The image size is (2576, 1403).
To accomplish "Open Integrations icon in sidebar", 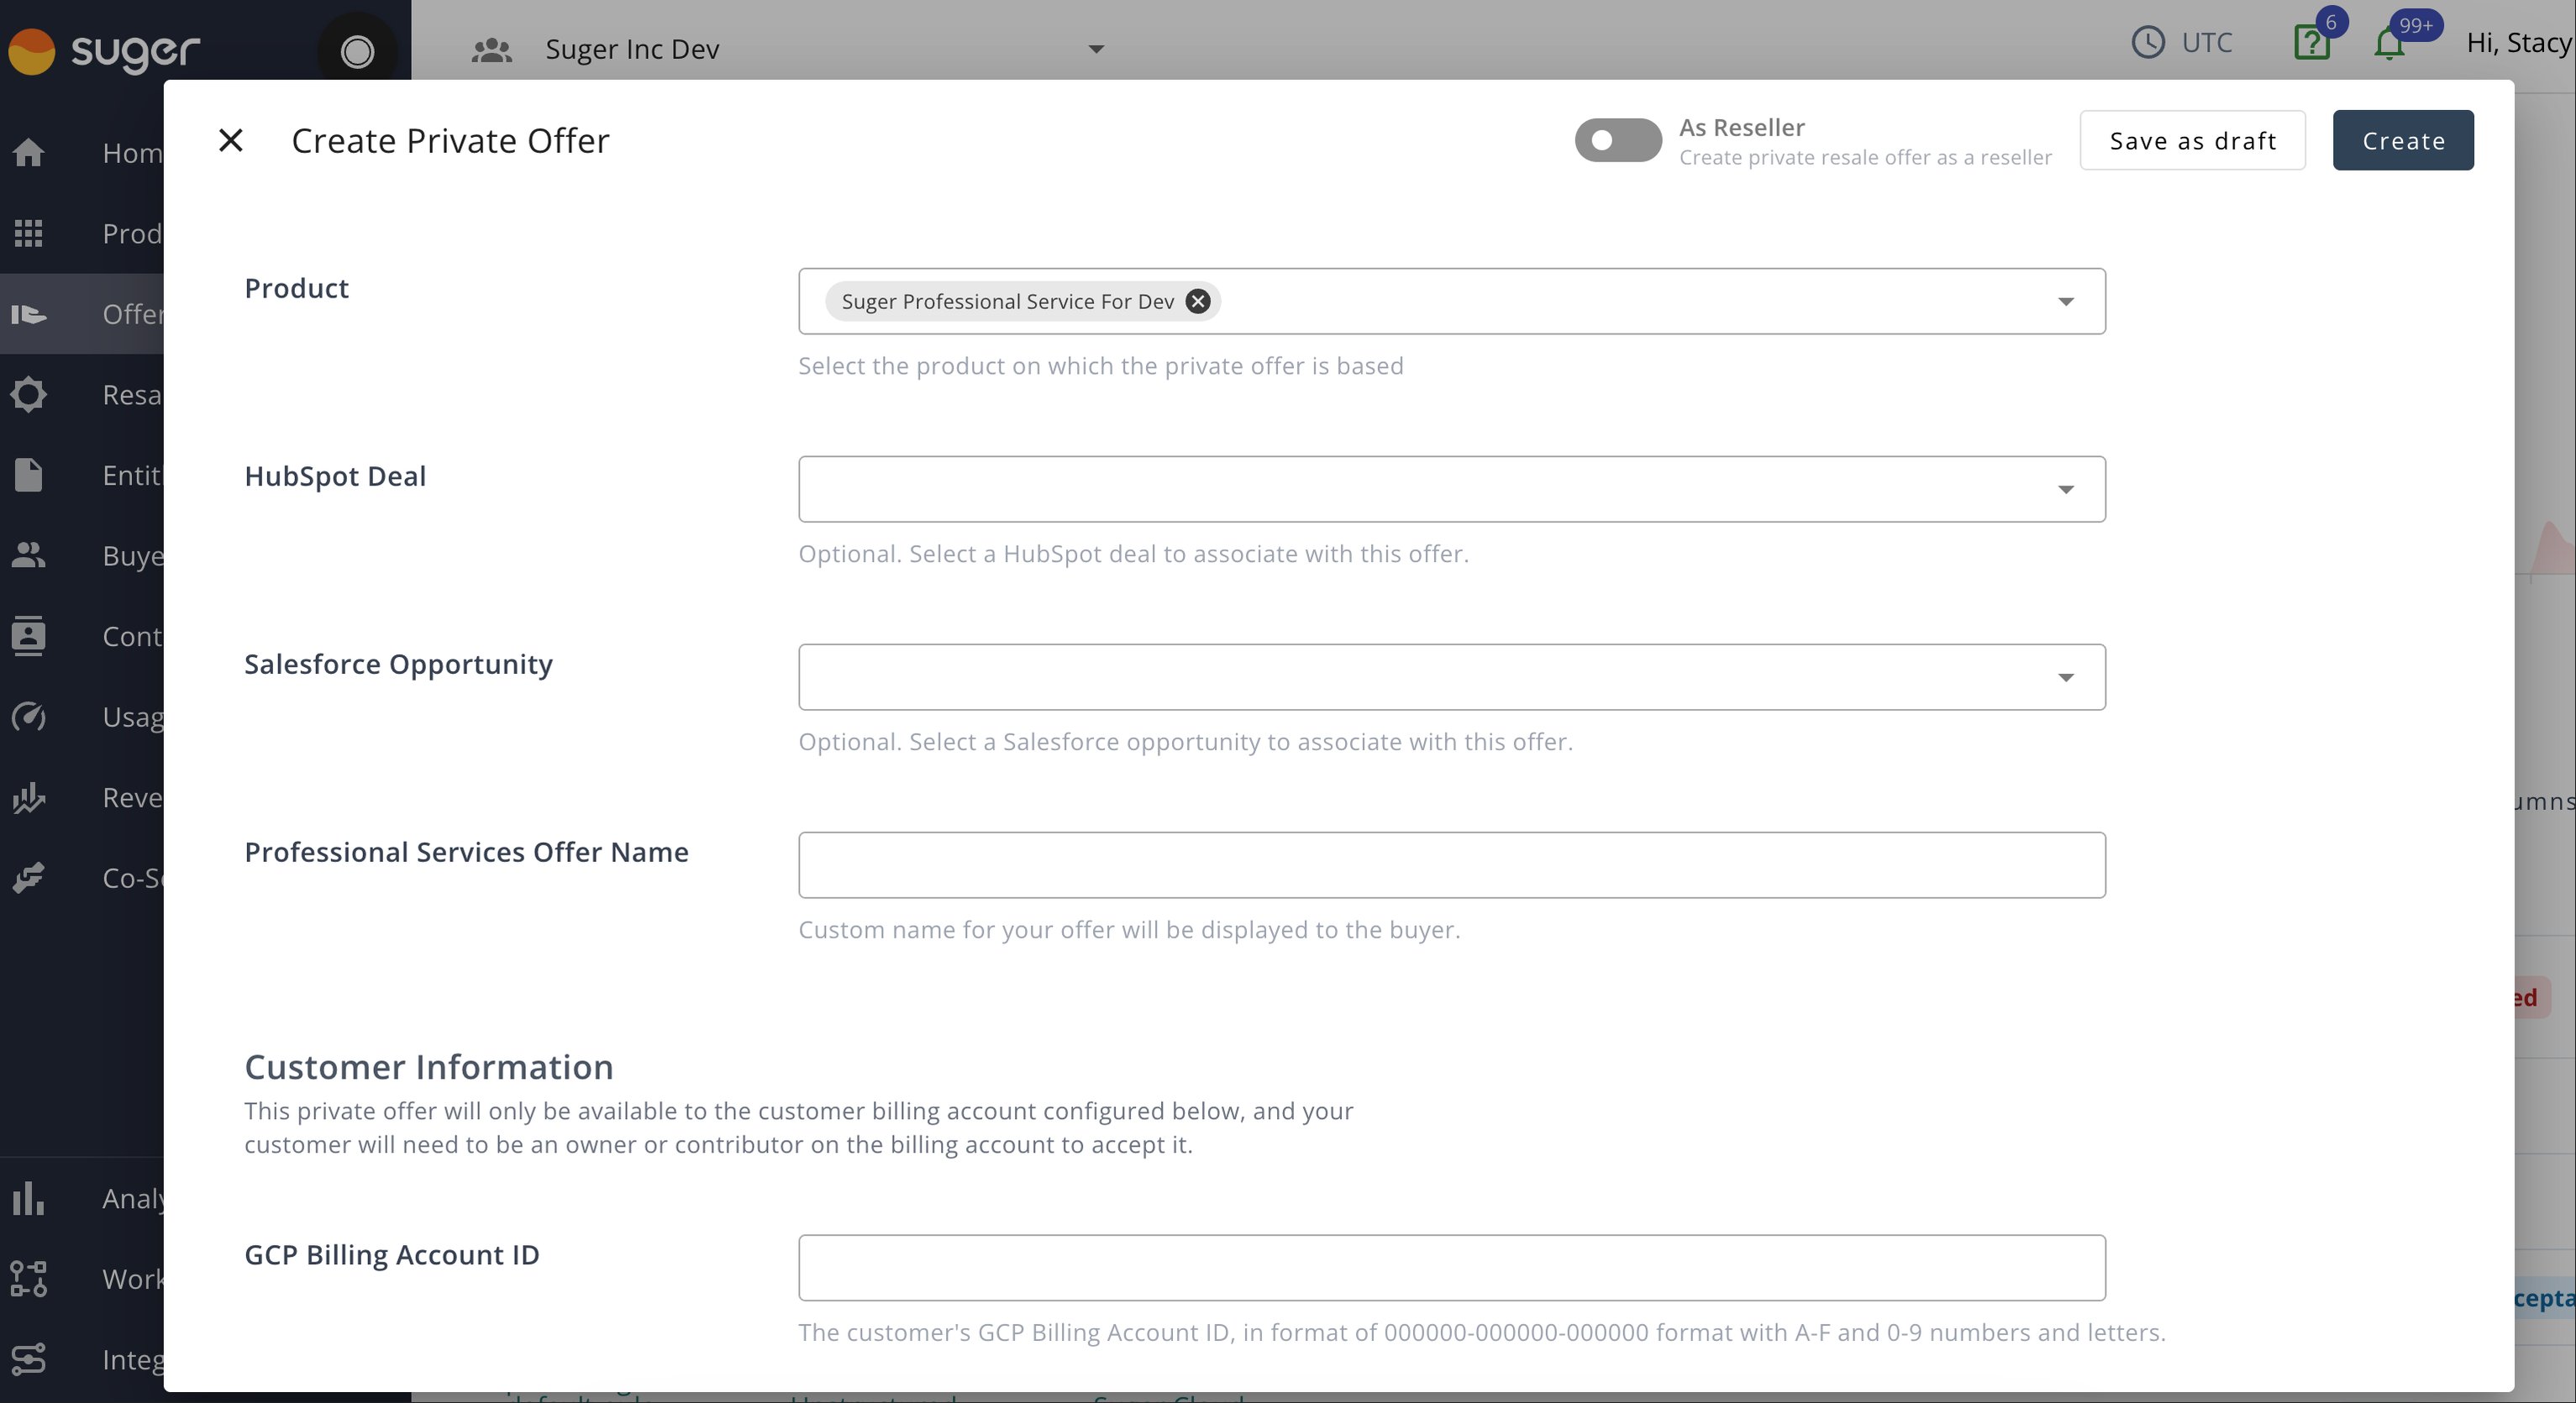I will point(28,1359).
